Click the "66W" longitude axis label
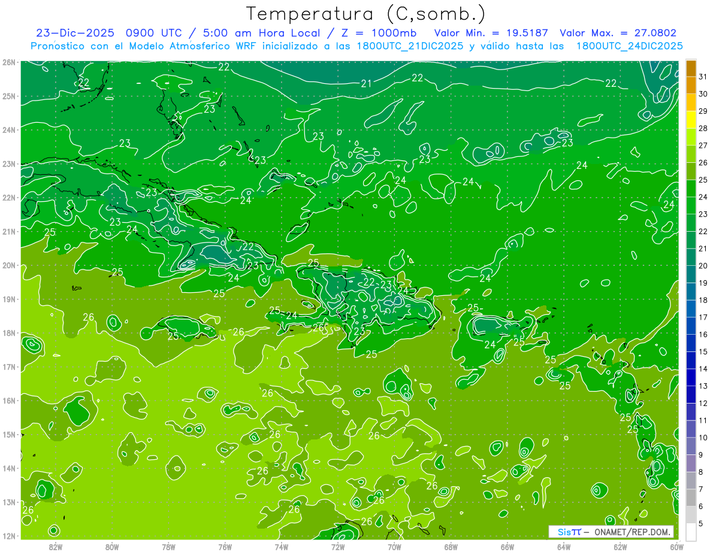The image size is (719, 555). pos(507,546)
